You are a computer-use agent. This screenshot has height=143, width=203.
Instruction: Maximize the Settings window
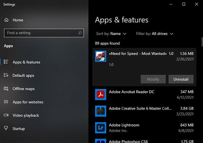[x=184, y=4]
